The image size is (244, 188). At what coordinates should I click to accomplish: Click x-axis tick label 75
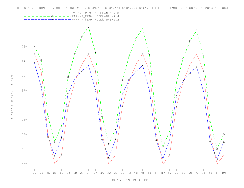204,173
